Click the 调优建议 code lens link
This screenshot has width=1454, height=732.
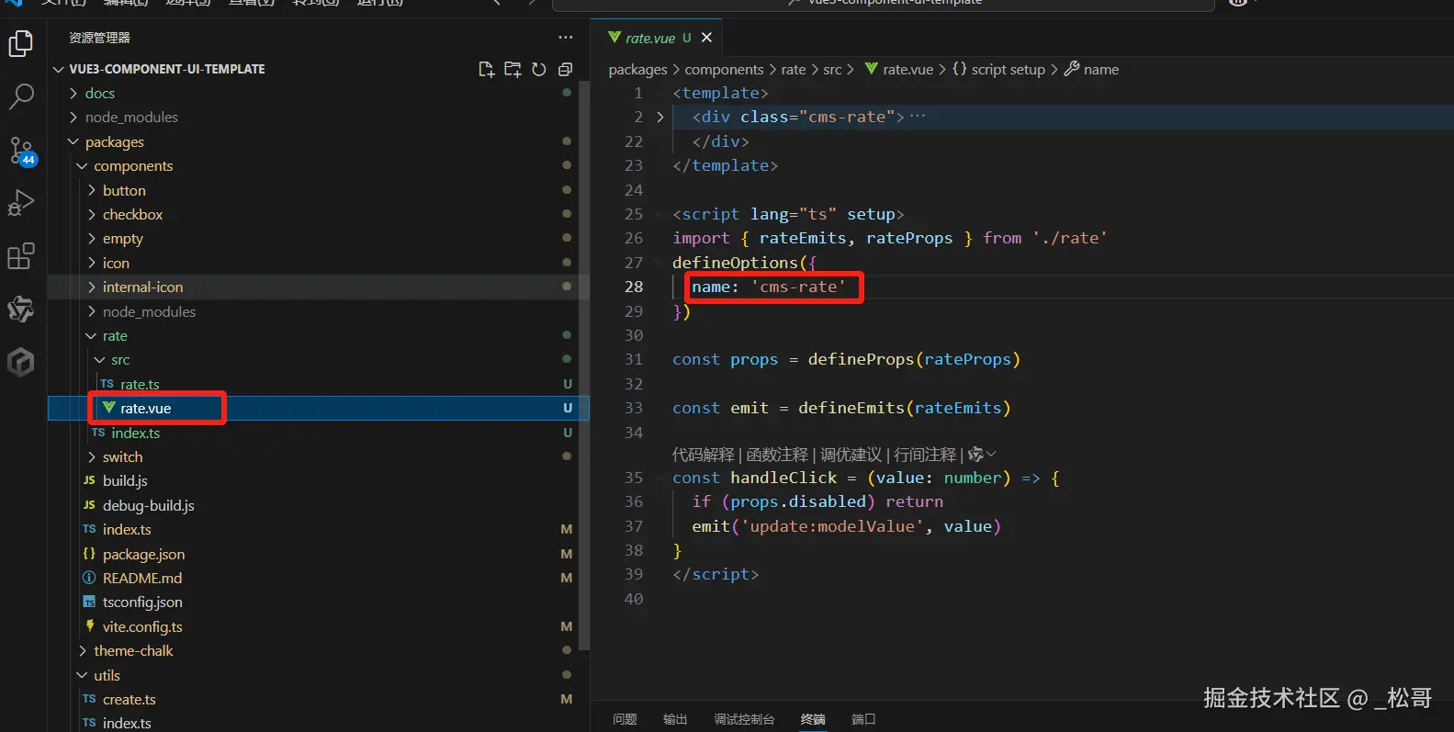[x=851, y=455]
